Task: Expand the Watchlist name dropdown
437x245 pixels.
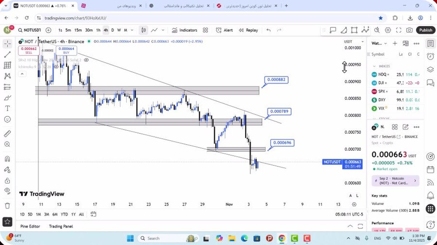Action: (x=379, y=43)
